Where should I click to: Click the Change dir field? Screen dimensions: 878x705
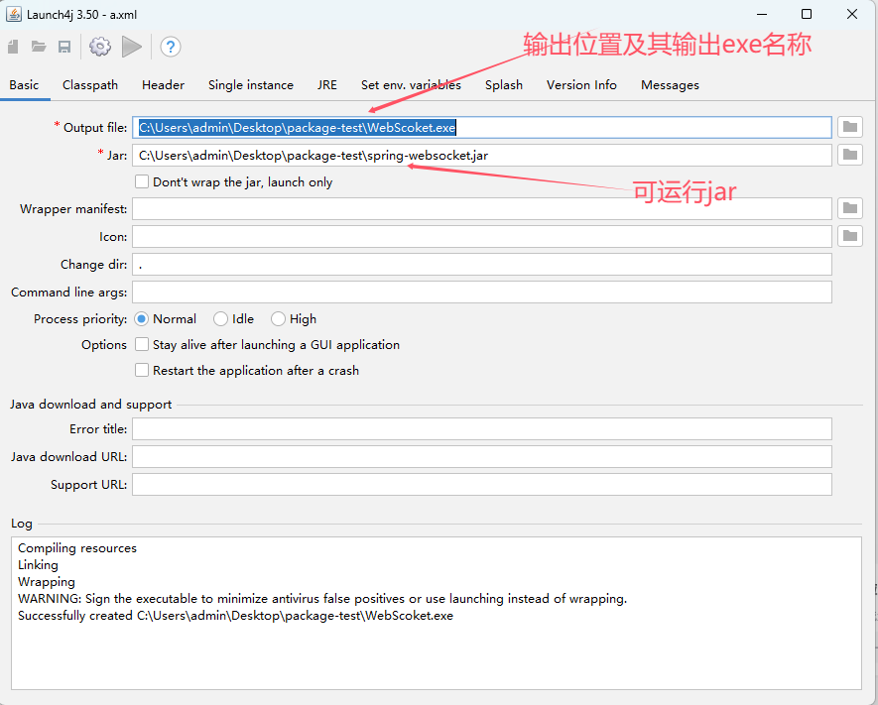(x=482, y=264)
